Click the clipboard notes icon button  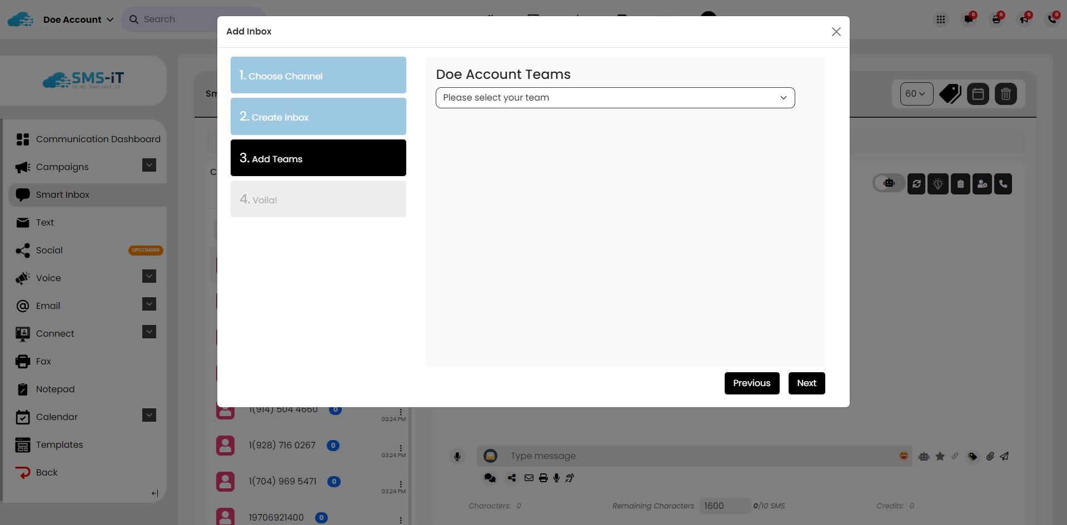tap(960, 184)
